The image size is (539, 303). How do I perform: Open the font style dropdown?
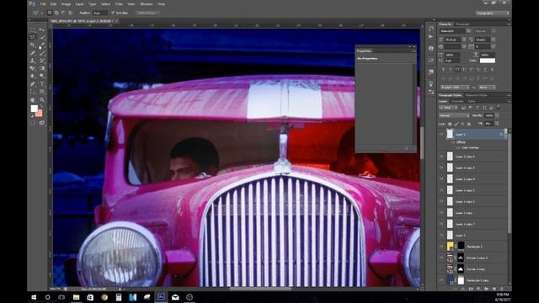click(494, 31)
